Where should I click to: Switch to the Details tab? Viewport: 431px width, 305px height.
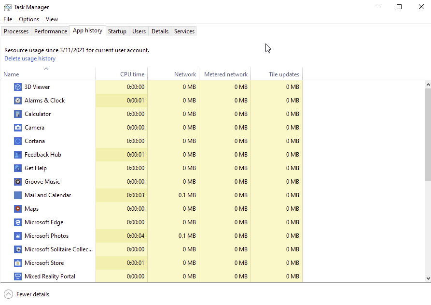tap(160, 31)
